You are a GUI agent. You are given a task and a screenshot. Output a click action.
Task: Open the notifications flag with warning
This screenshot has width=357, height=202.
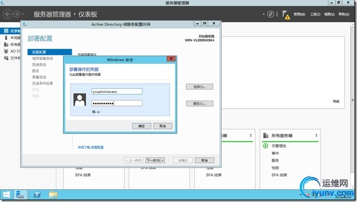pyautogui.click(x=286, y=15)
